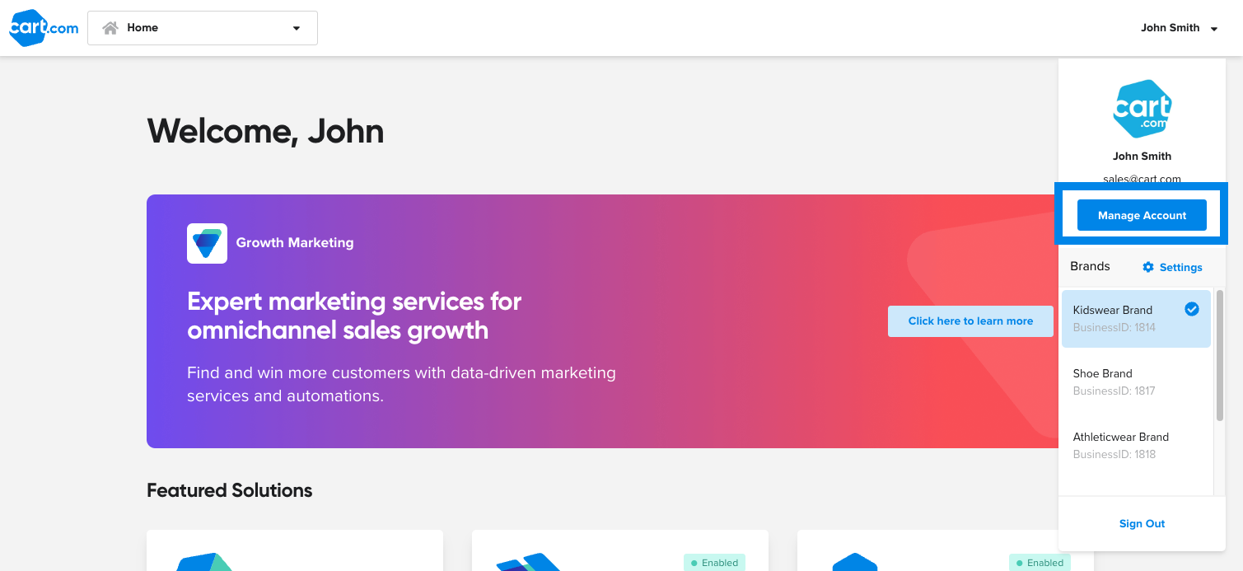This screenshot has height=571, width=1243.
Task: Click the Cart.com logo in header
Action: pos(43,28)
